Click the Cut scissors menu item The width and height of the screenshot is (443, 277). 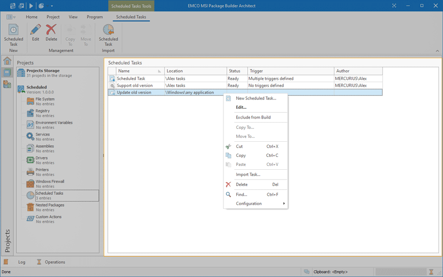pyautogui.click(x=255, y=146)
